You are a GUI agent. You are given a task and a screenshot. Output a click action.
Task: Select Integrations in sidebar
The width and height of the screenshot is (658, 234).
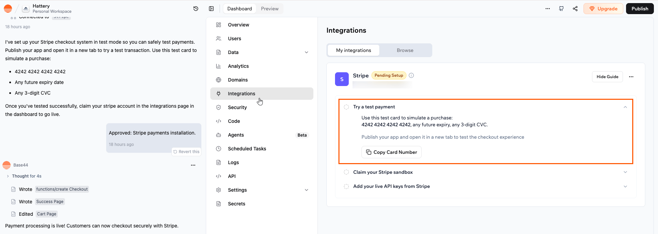coord(262,94)
